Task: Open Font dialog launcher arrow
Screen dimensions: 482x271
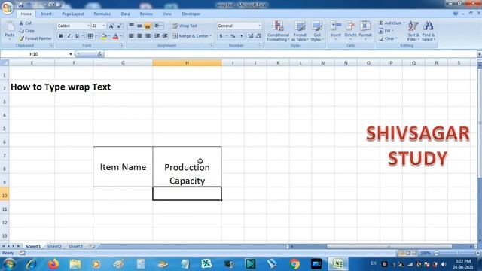Action: 122,45
